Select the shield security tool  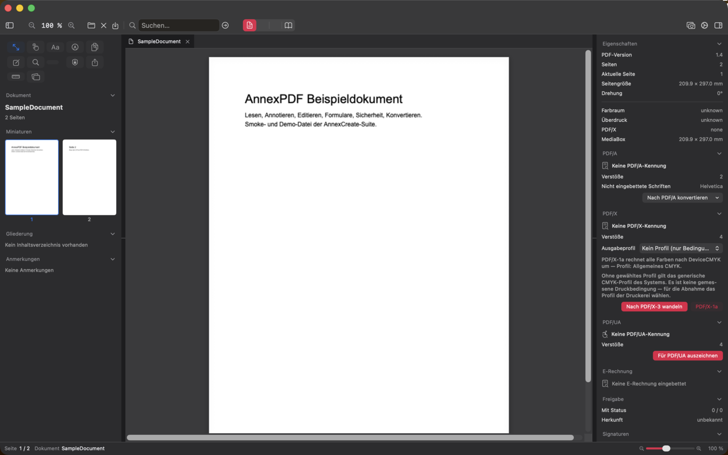tap(75, 63)
